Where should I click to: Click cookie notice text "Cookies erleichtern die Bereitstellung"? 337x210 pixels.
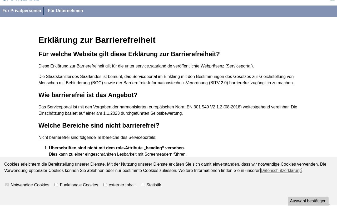(165, 167)
